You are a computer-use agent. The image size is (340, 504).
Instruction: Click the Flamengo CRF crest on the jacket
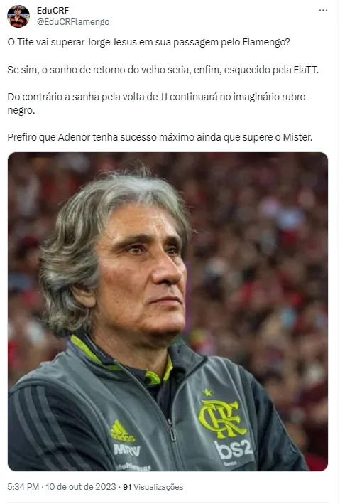221,419
